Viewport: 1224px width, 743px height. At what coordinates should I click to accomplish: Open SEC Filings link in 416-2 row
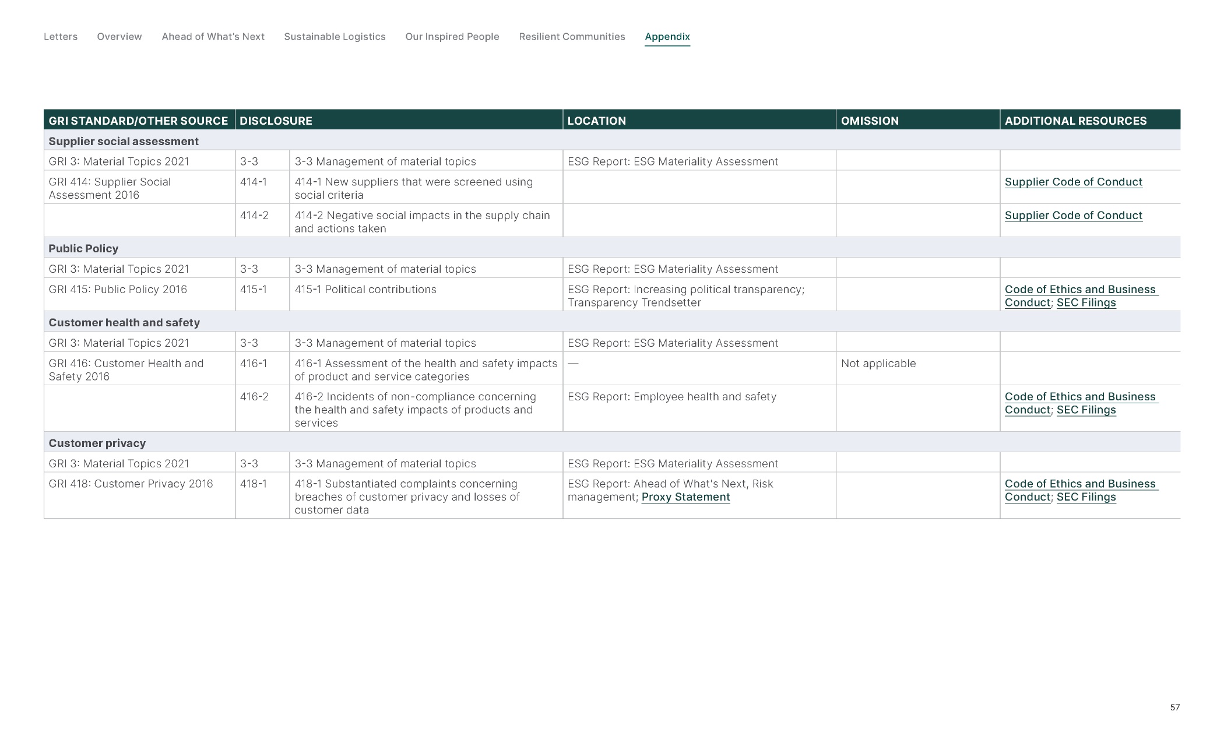coord(1086,410)
